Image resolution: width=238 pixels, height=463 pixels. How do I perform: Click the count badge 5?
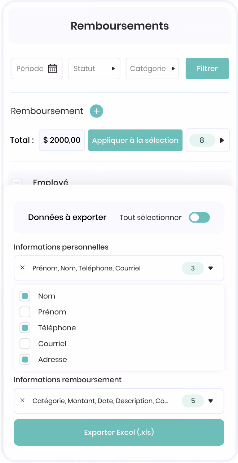[x=193, y=401]
